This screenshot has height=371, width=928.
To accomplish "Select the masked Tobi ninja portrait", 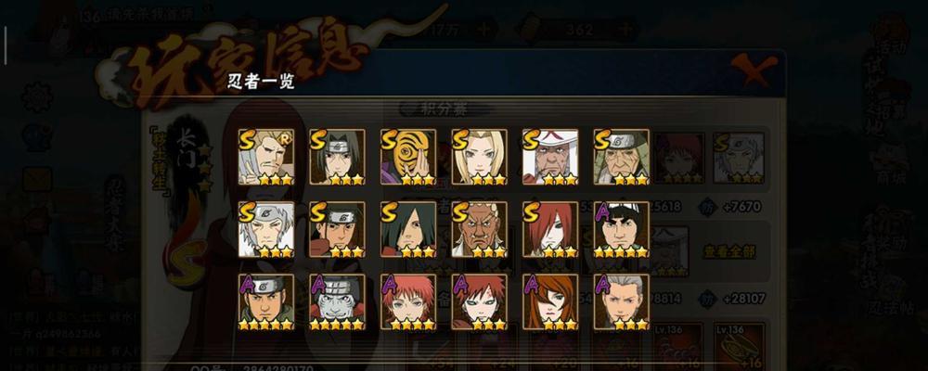I will [x=408, y=158].
